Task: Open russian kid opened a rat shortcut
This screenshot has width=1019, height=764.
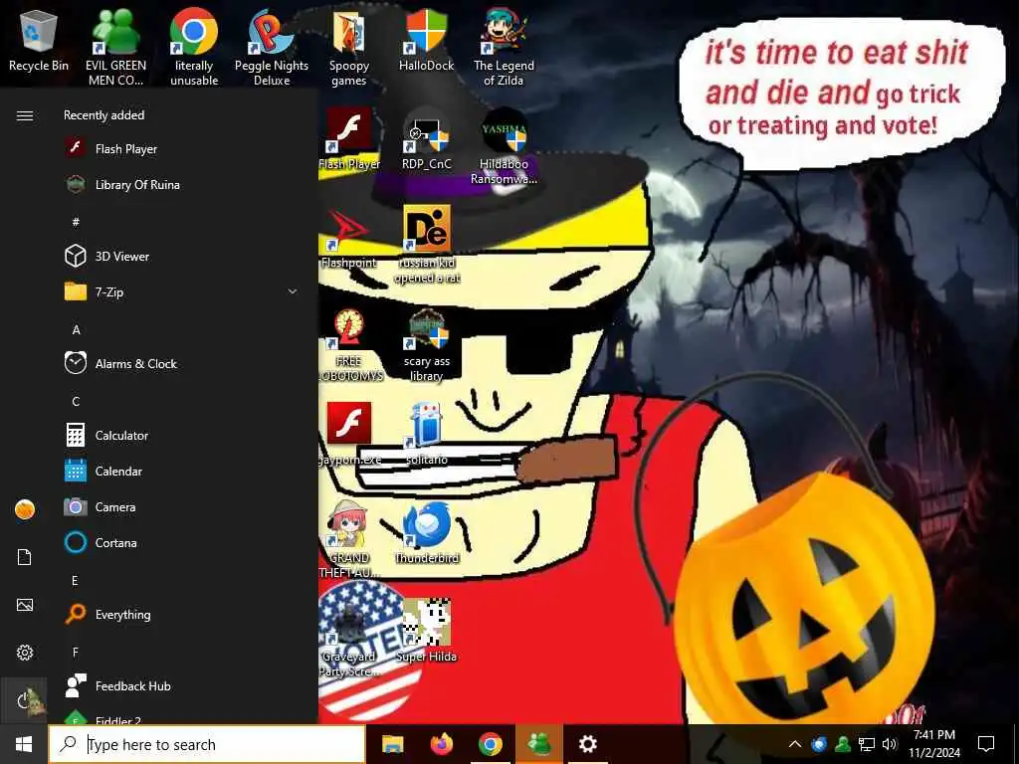Action: coord(426,246)
